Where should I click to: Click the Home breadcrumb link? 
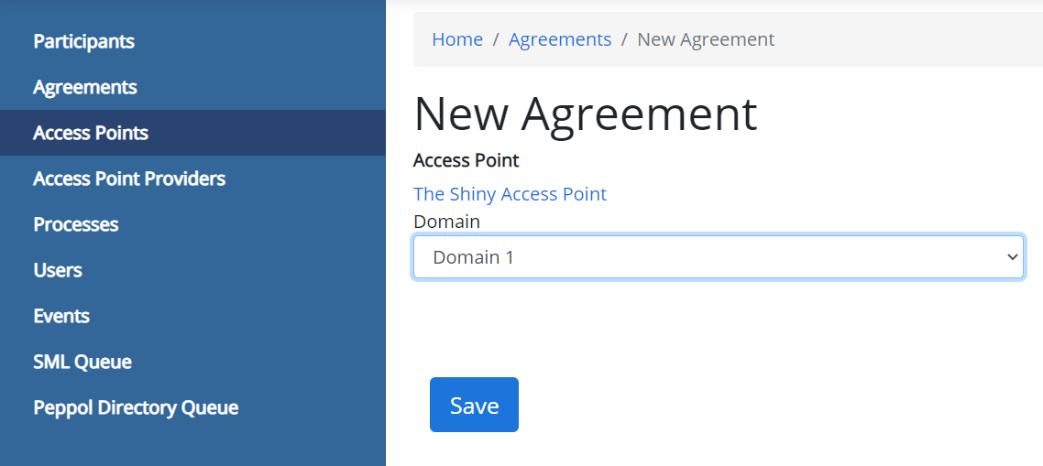point(457,39)
